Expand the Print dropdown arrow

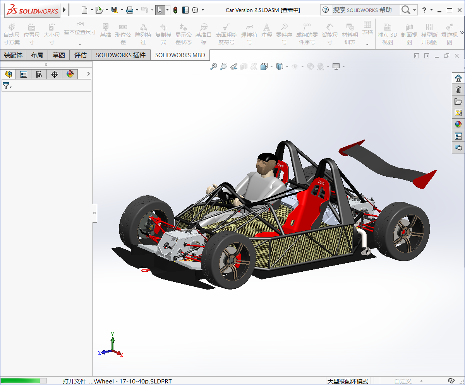point(137,10)
